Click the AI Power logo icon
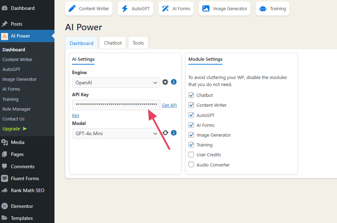337x223 pixels. click(5, 36)
